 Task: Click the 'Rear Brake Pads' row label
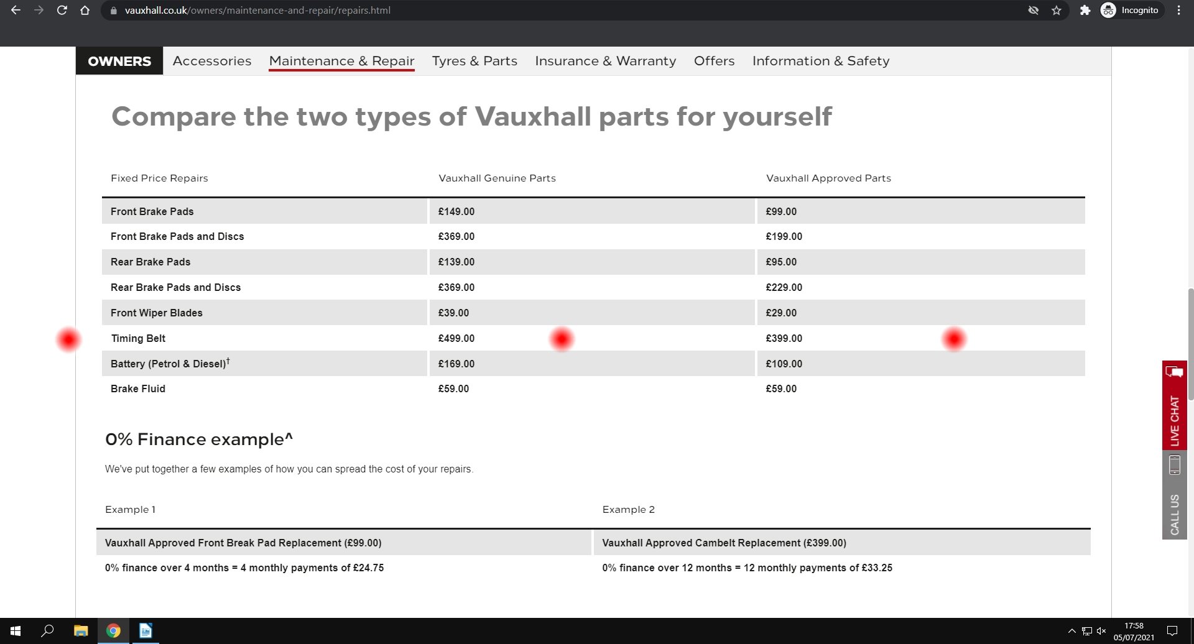(x=150, y=262)
